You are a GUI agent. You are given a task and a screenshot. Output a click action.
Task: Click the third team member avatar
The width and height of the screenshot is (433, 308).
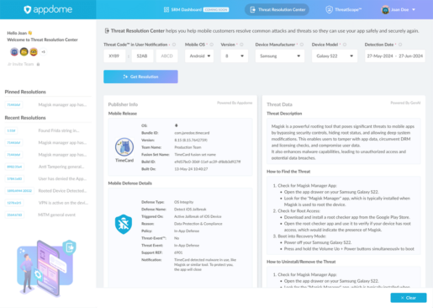[34, 52]
